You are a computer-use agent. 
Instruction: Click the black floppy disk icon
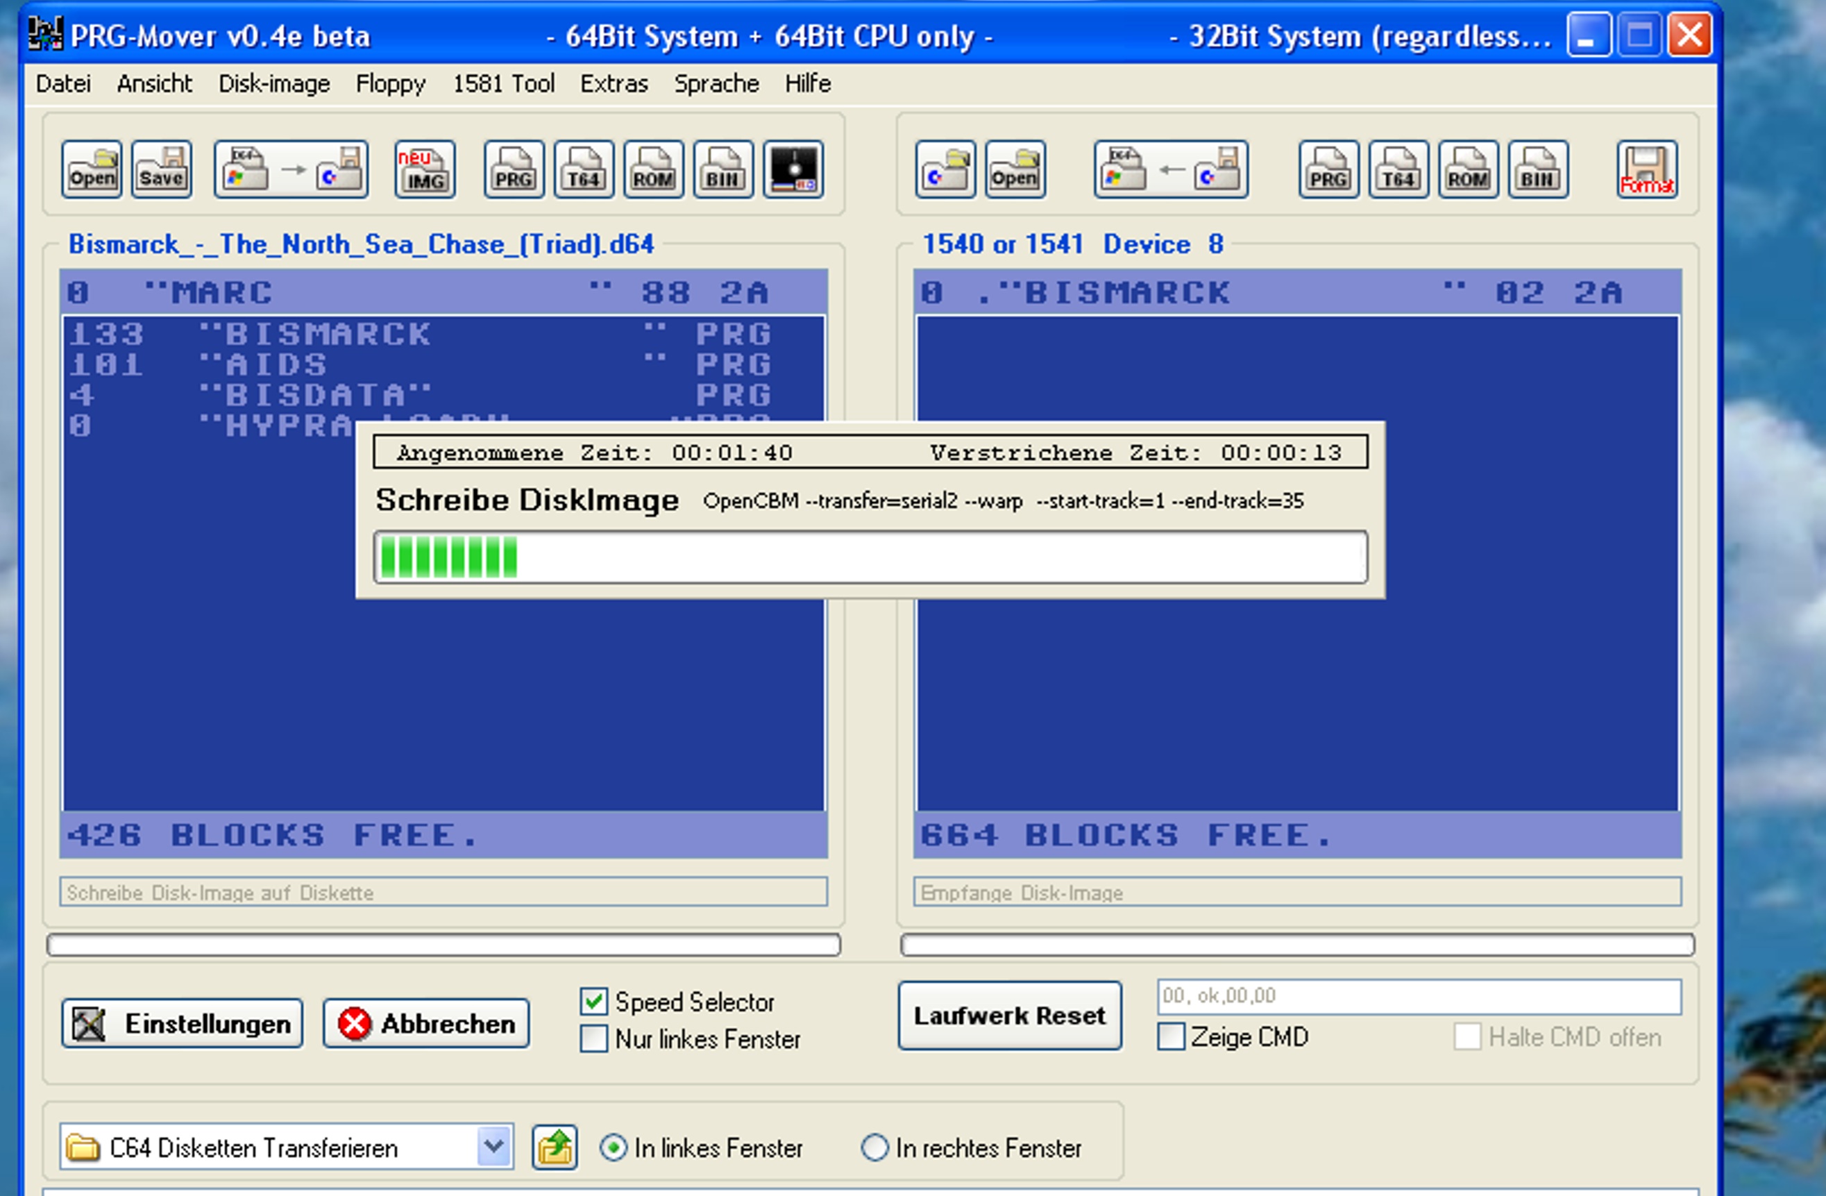point(793,169)
